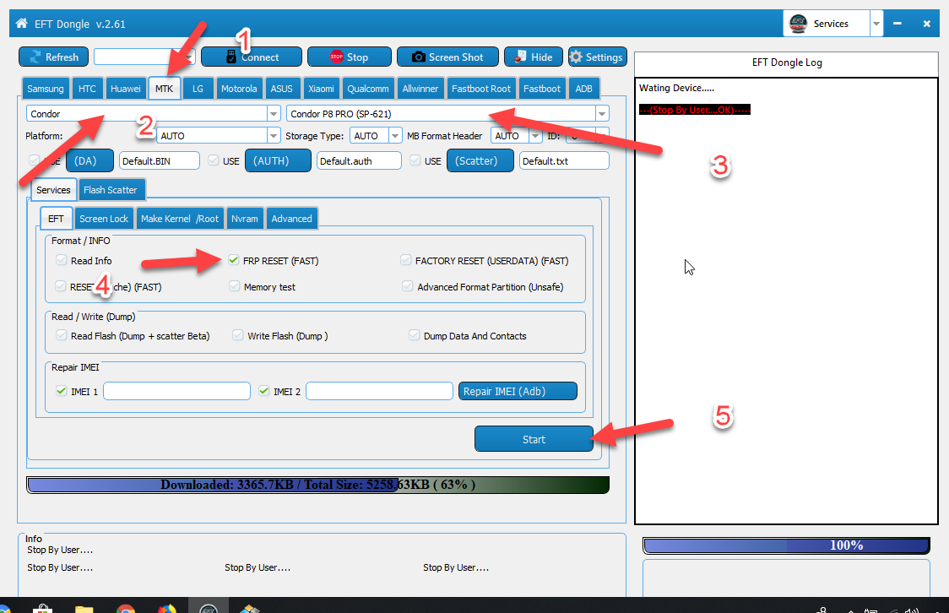Click the EFT Services logo icon
The width and height of the screenshot is (949, 613).
(x=799, y=24)
